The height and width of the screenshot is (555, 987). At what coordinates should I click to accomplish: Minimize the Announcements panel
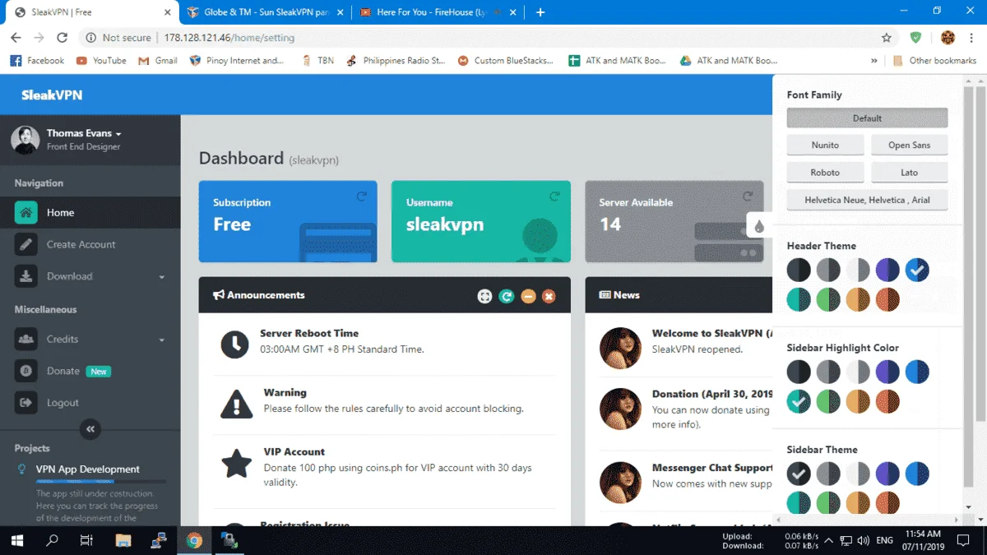[x=528, y=296]
